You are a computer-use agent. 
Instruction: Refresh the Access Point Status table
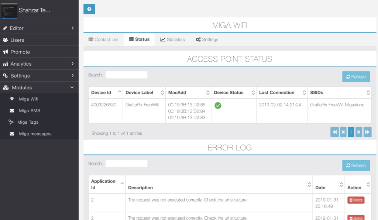tap(356, 77)
